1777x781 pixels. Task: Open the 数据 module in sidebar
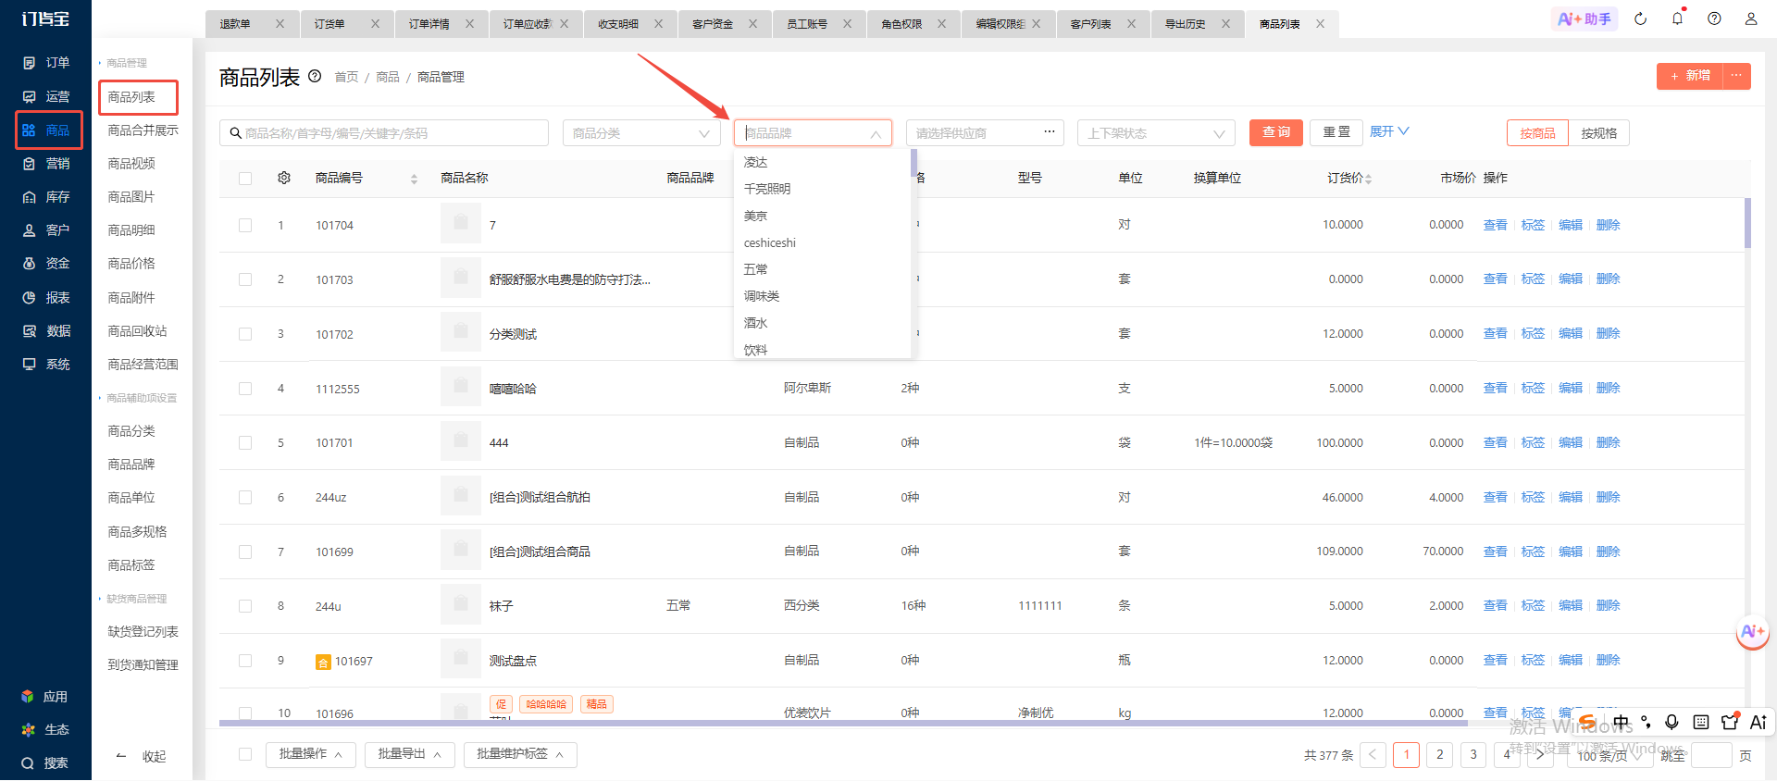[46, 331]
